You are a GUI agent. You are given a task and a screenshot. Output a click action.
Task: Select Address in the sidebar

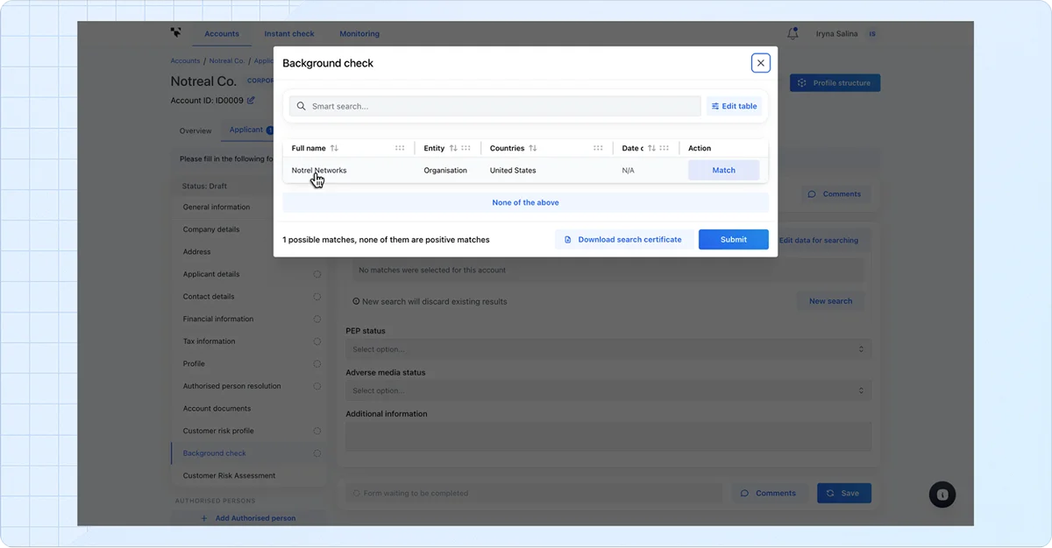(x=197, y=252)
